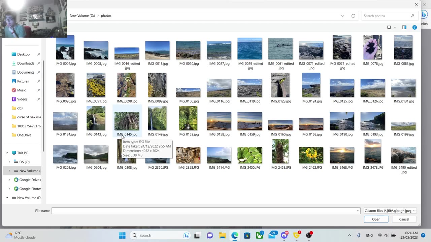Open the File name combo dropdown
The image size is (431, 242).
(x=358, y=211)
